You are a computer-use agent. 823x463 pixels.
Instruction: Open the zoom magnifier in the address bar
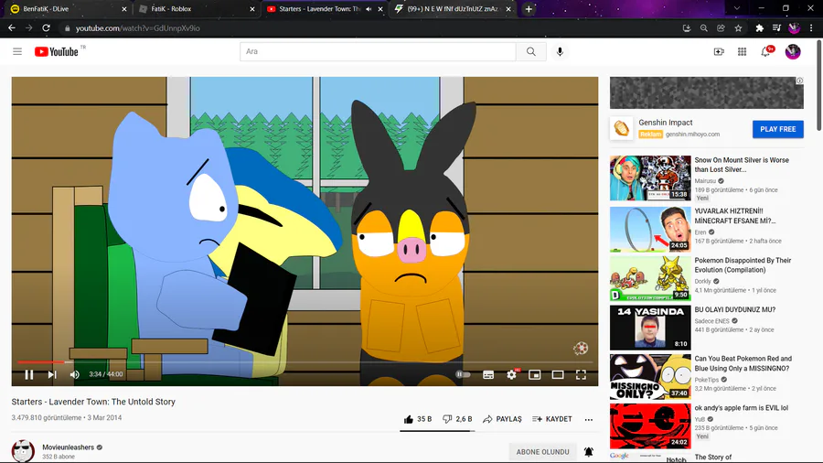pos(704,28)
